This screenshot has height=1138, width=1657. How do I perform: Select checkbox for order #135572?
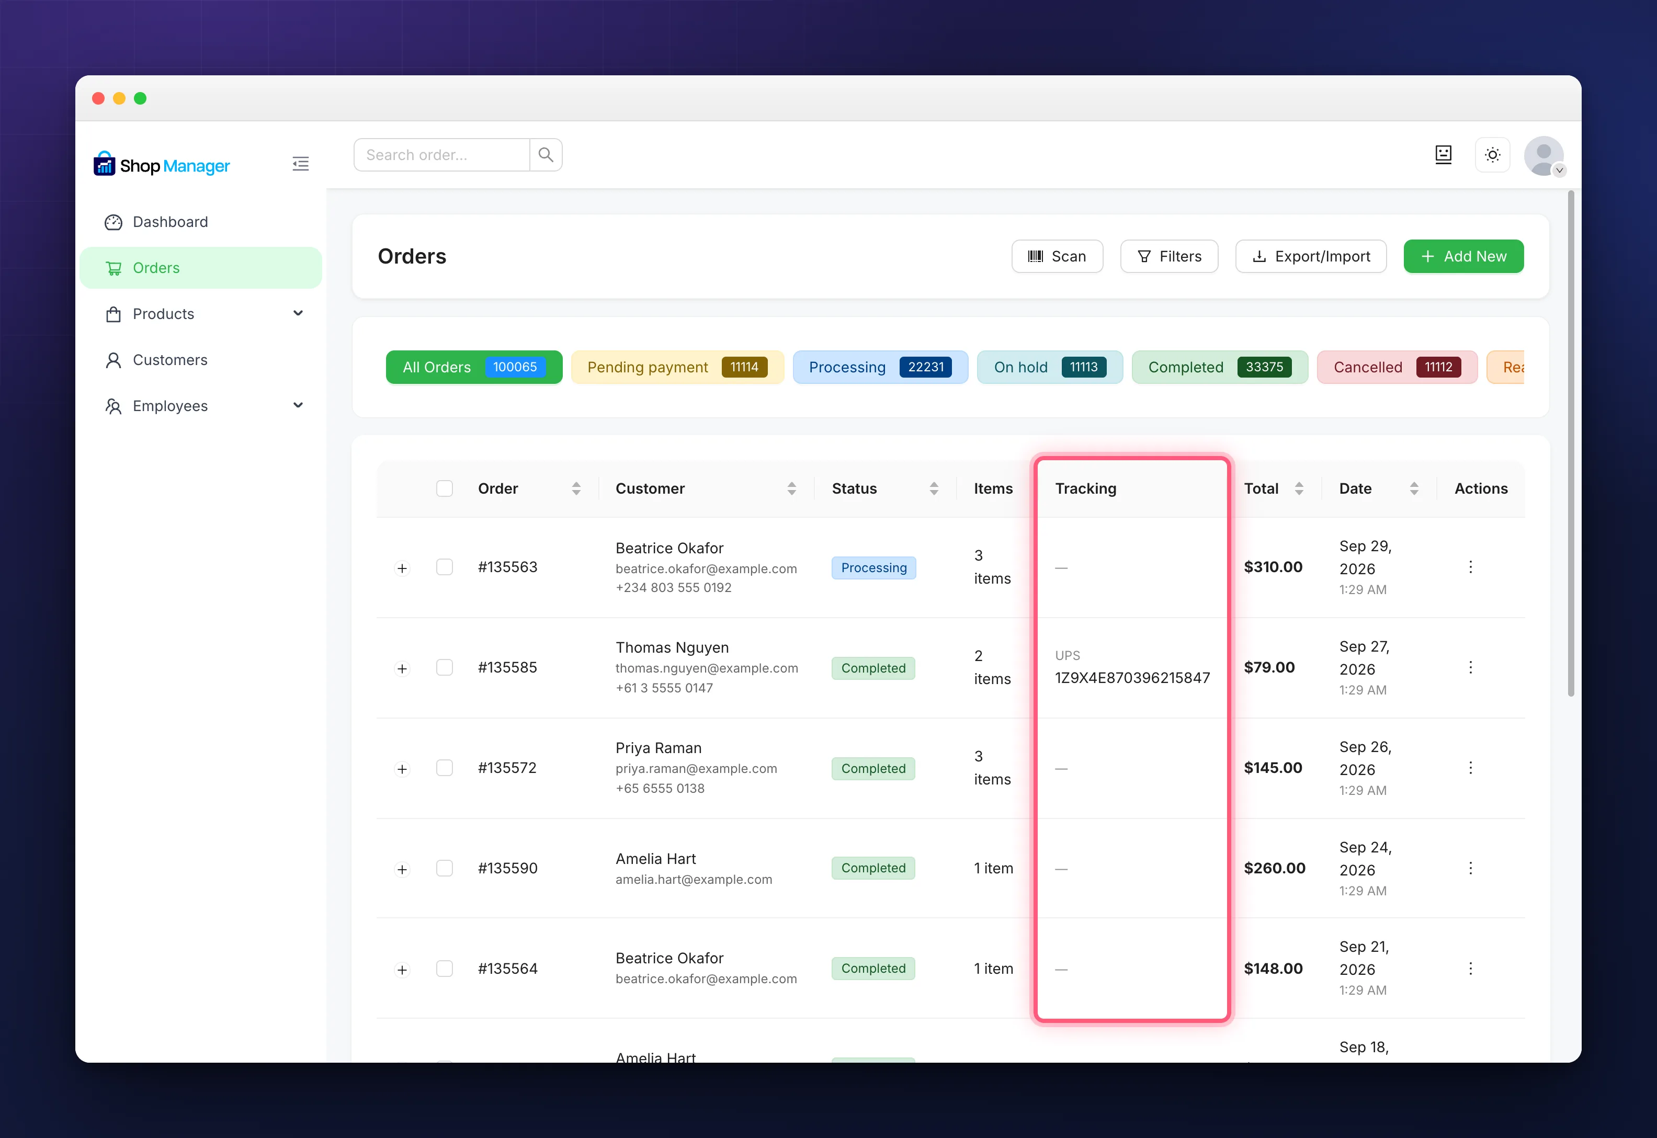click(x=444, y=767)
